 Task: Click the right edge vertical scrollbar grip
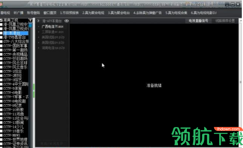[241, 82]
